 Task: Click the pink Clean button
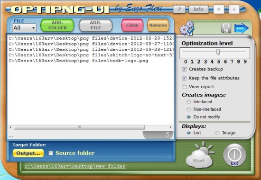tap(132, 25)
